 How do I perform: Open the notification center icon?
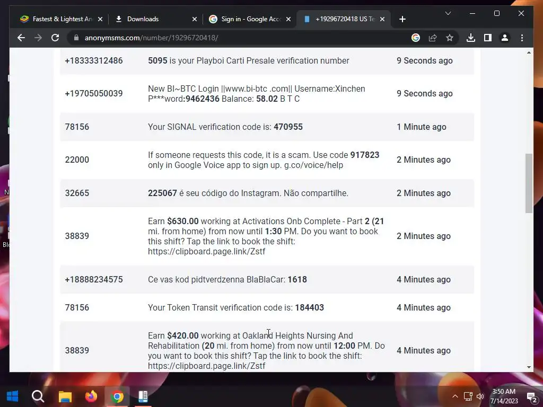(531, 396)
